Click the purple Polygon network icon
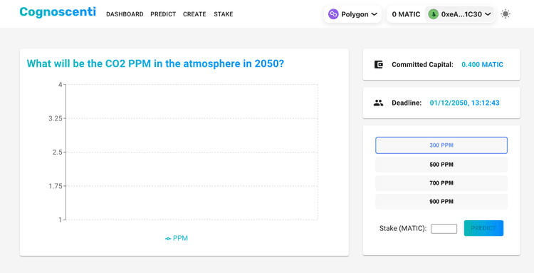This screenshot has width=534, height=273. (x=333, y=14)
